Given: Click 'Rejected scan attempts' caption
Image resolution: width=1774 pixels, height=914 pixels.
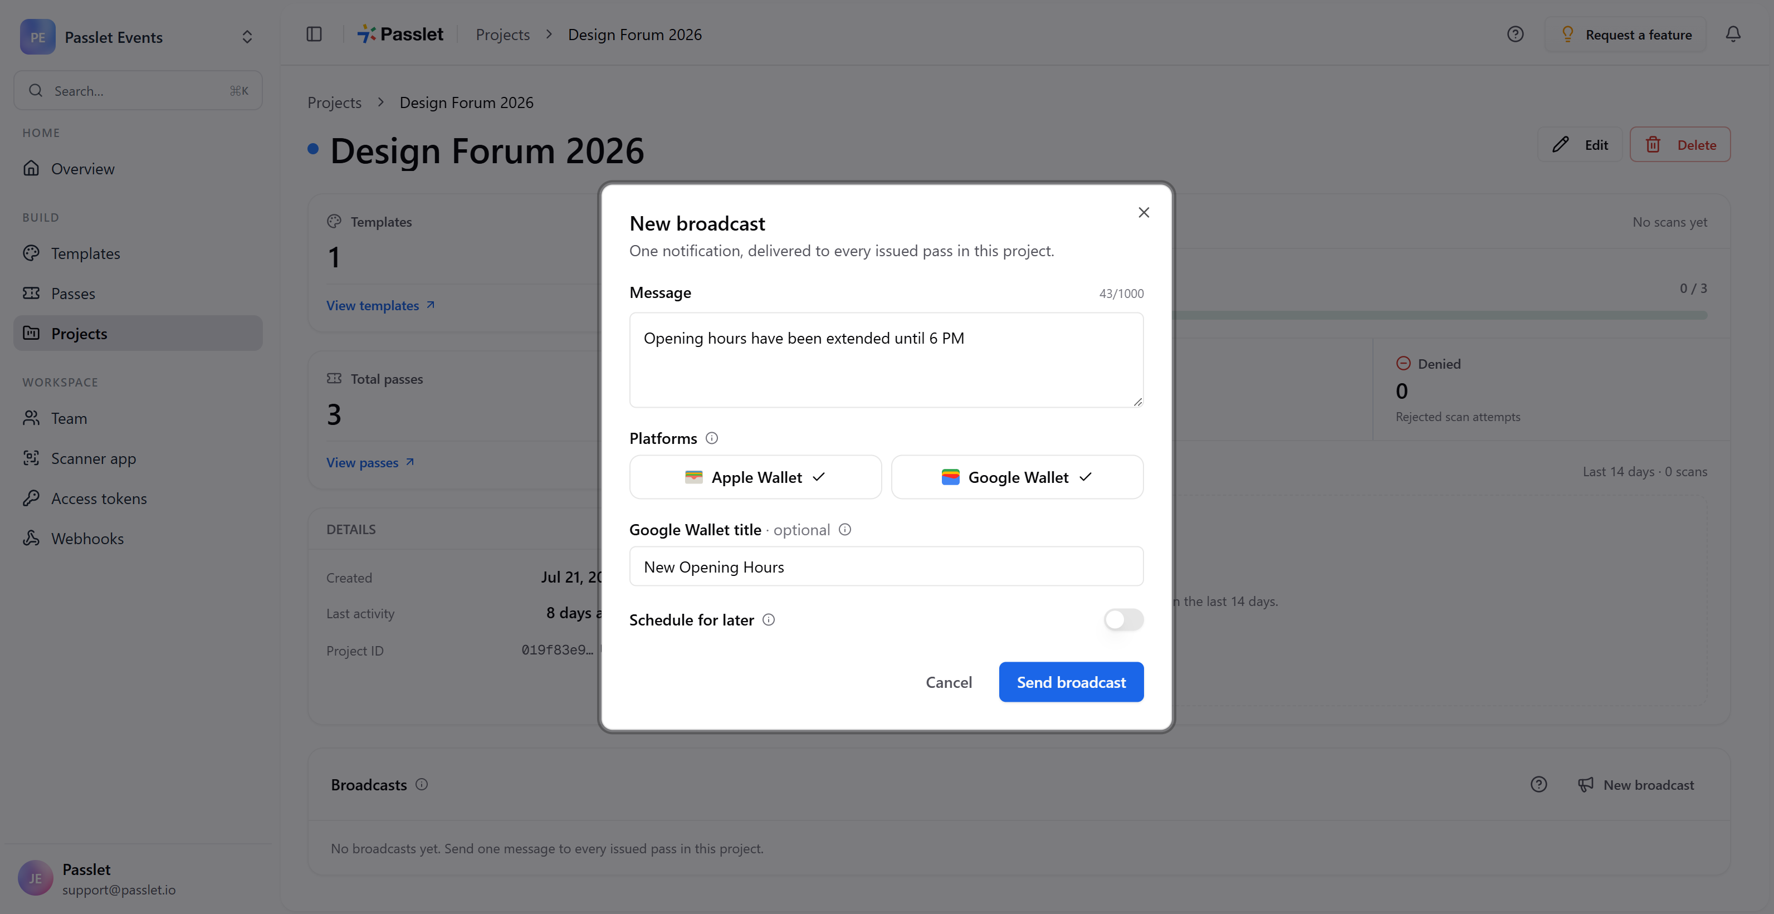Looking at the screenshot, I should pyautogui.click(x=1457, y=417).
